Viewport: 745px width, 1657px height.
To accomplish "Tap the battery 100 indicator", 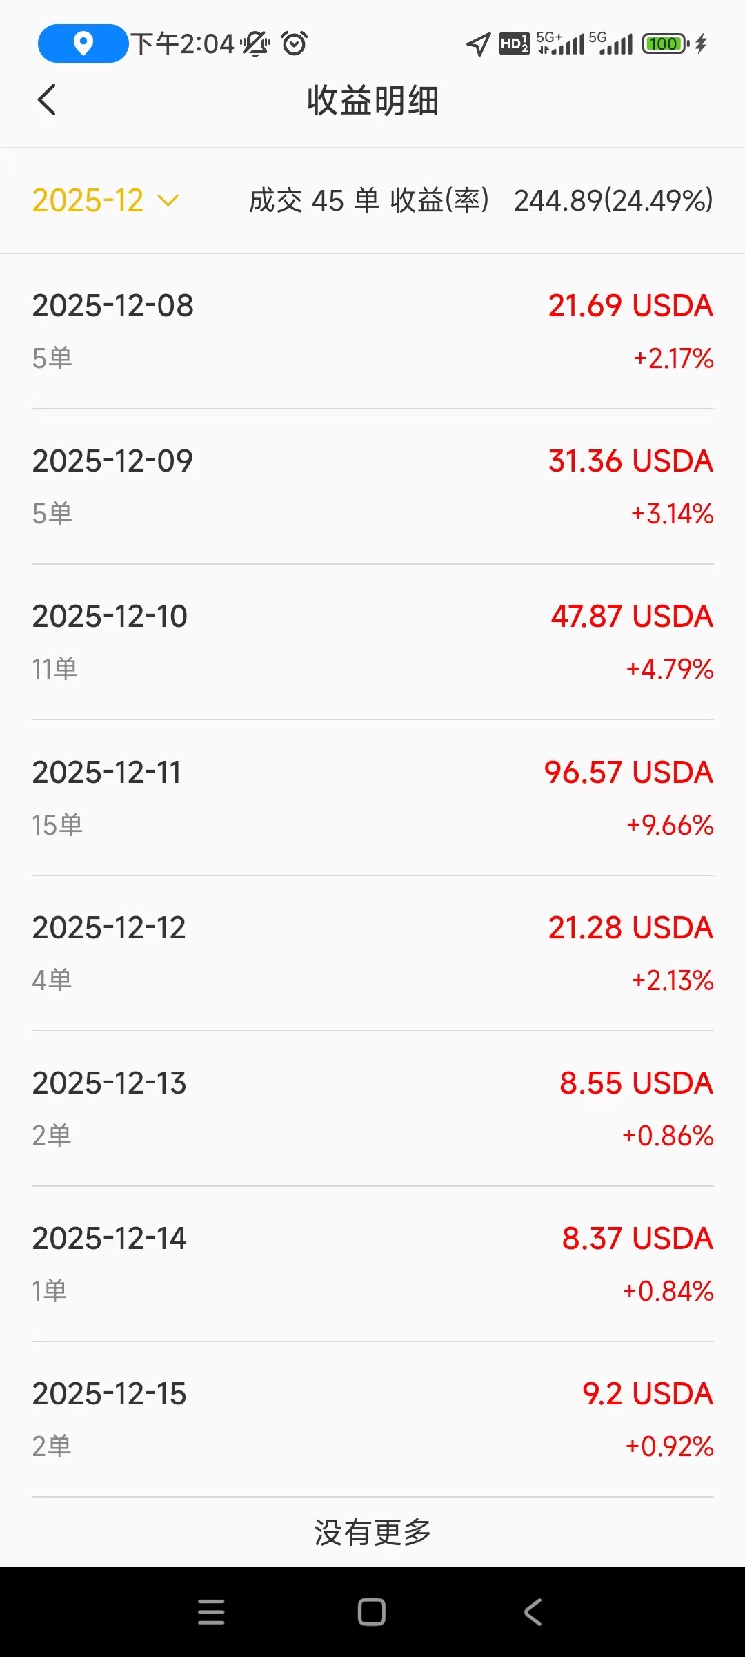I will (x=665, y=44).
